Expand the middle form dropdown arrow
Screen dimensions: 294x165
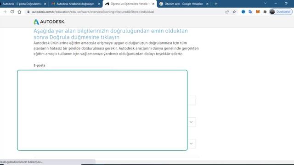click(x=191, y=122)
